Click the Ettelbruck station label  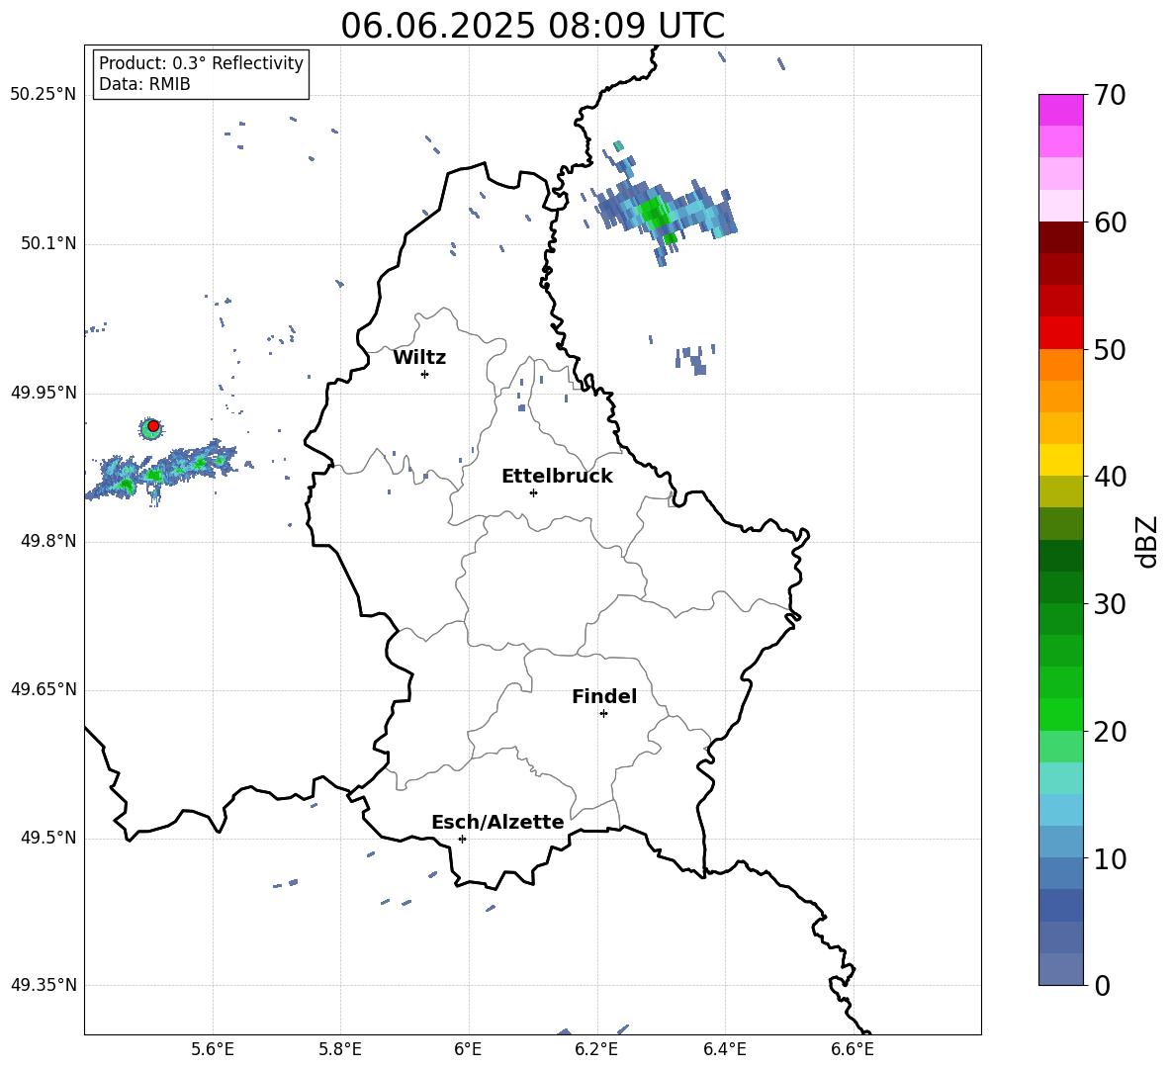(557, 477)
